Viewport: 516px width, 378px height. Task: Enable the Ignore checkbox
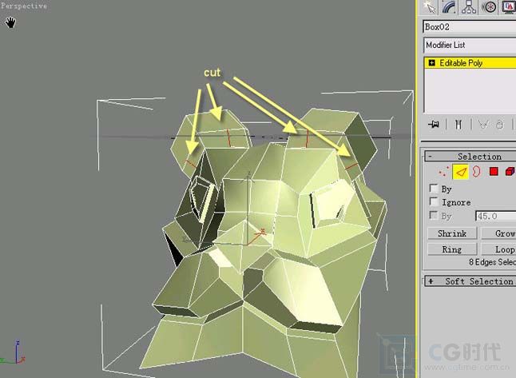434,201
